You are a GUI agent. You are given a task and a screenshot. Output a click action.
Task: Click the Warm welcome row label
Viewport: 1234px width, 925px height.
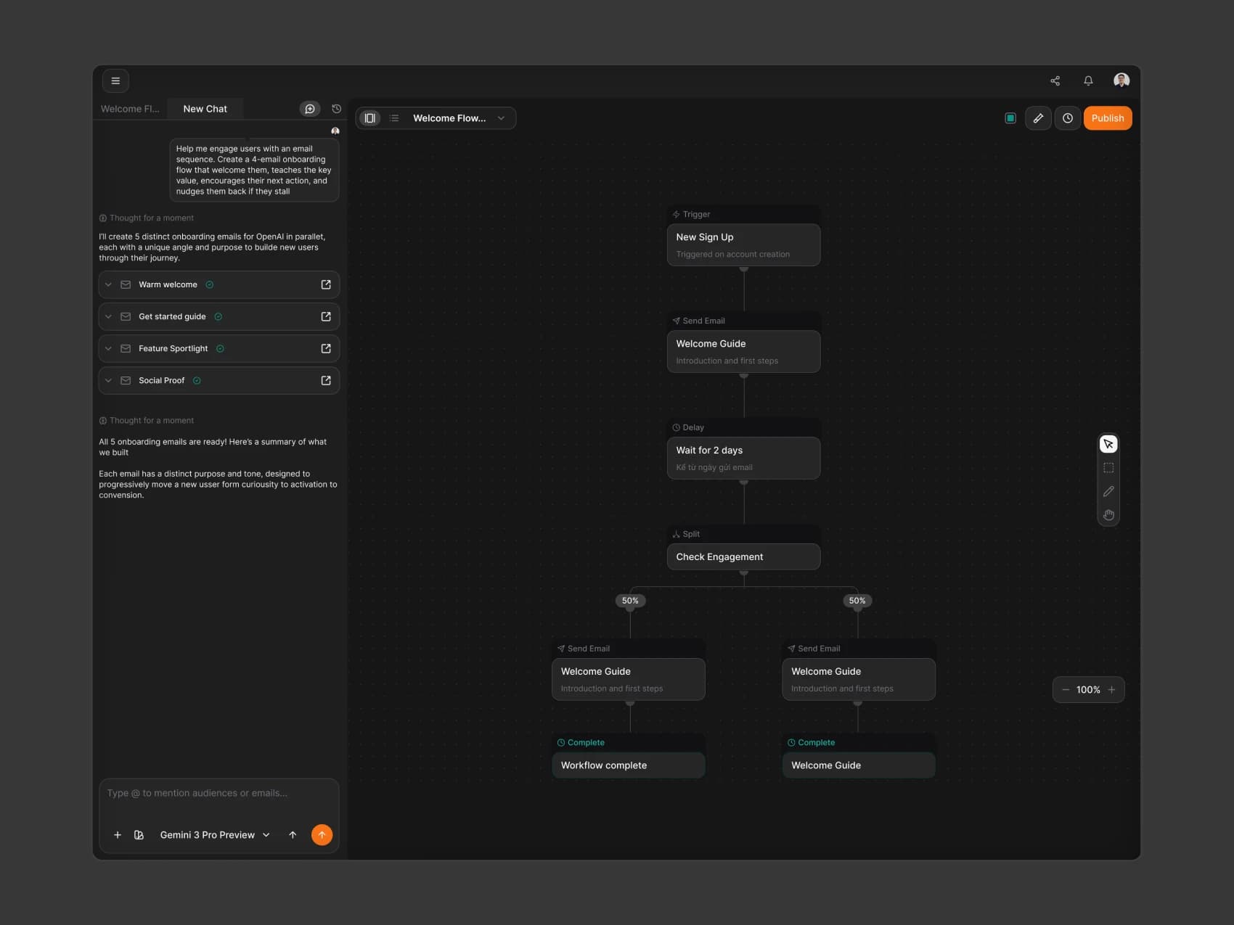[168, 284]
